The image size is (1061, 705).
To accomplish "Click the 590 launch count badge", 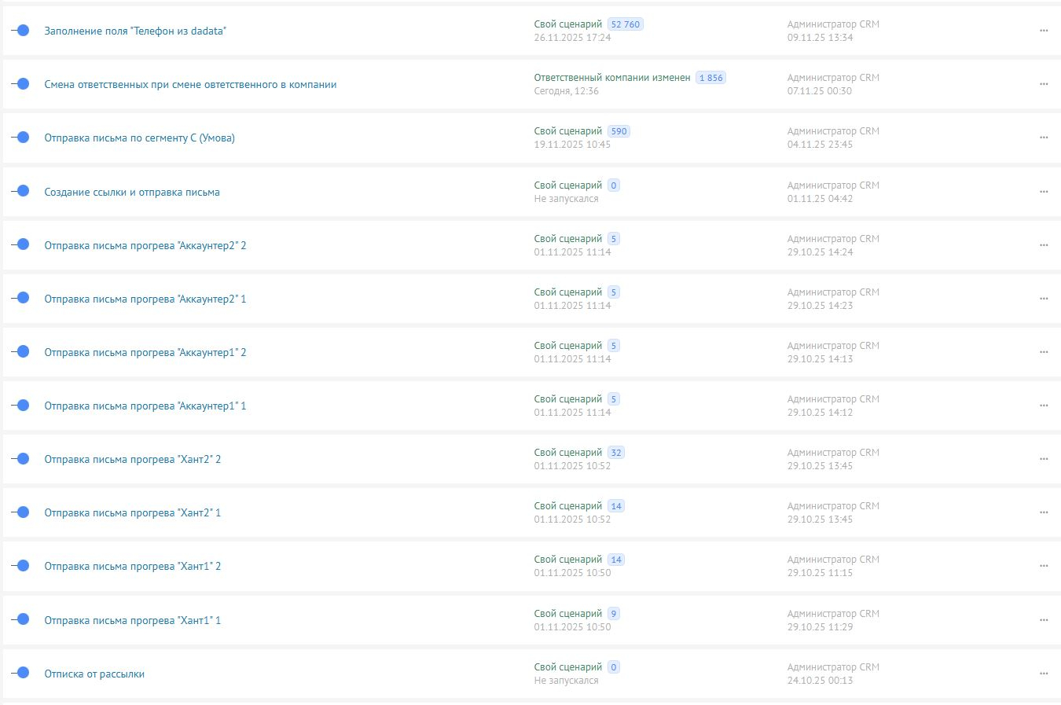I will click(619, 131).
